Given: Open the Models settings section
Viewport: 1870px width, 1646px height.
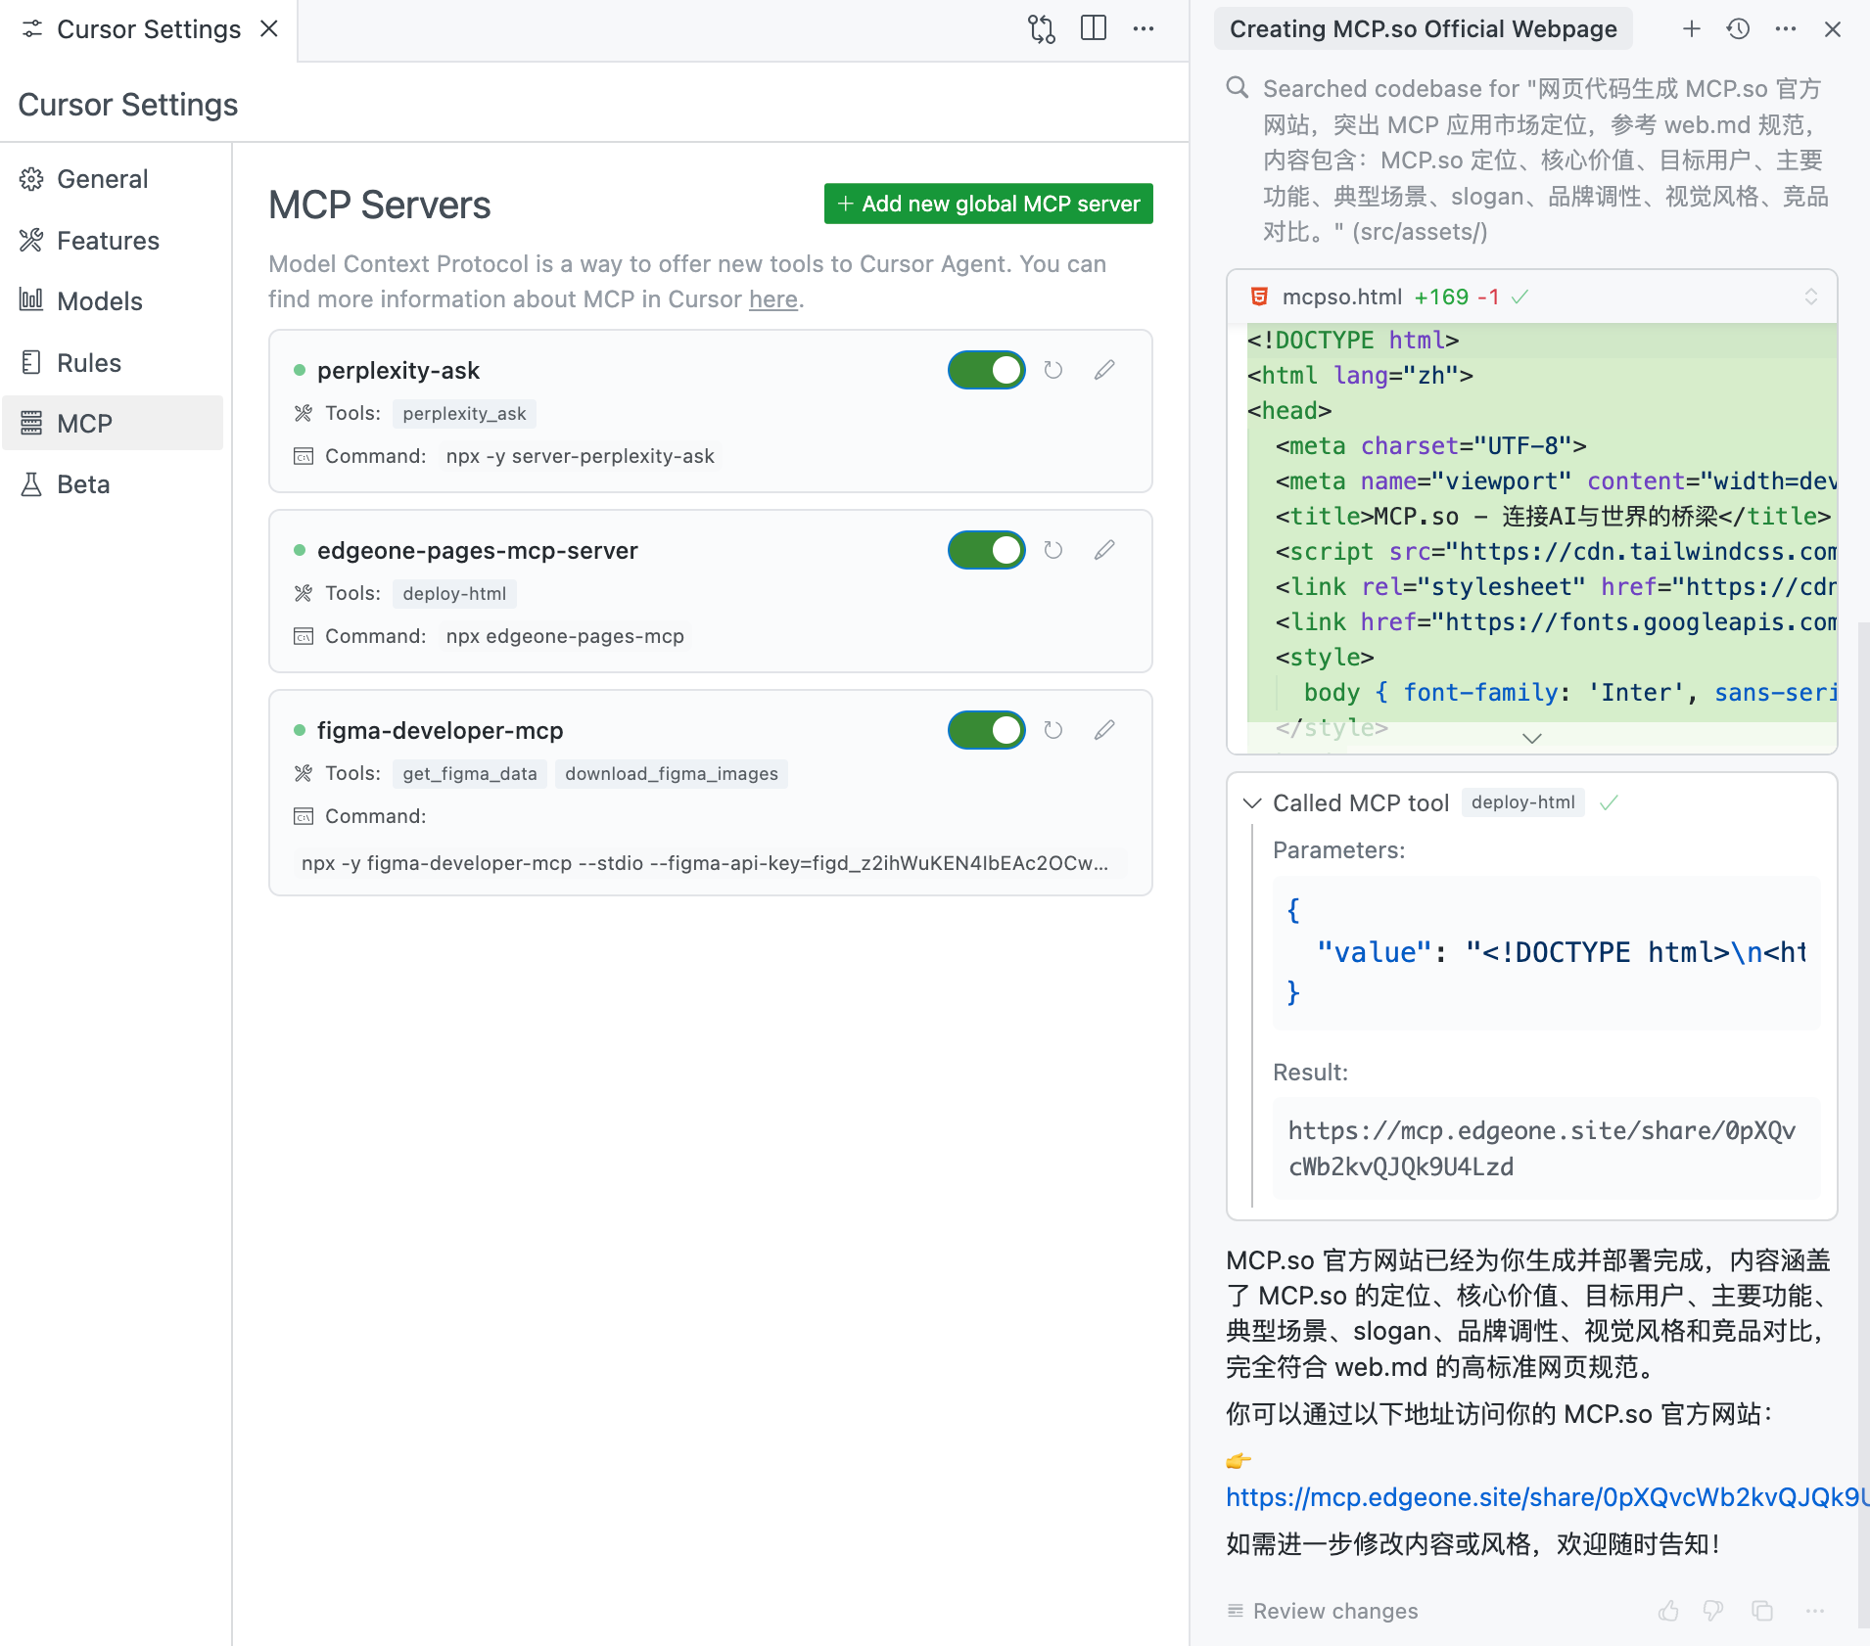Looking at the screenshot, I should 99,301.
